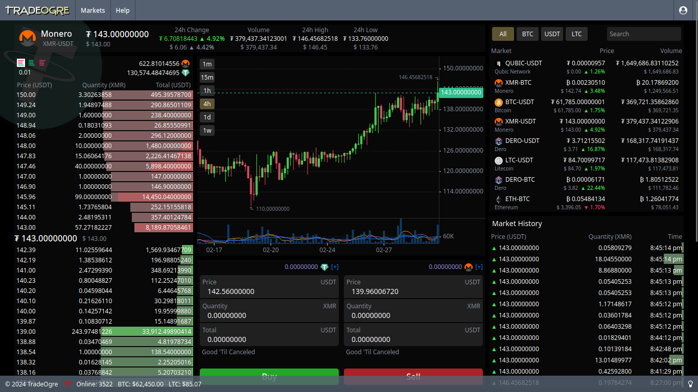Click the sell Price field showing 139.96006720
The image size is (698, 392).
[x=413, y=287]
